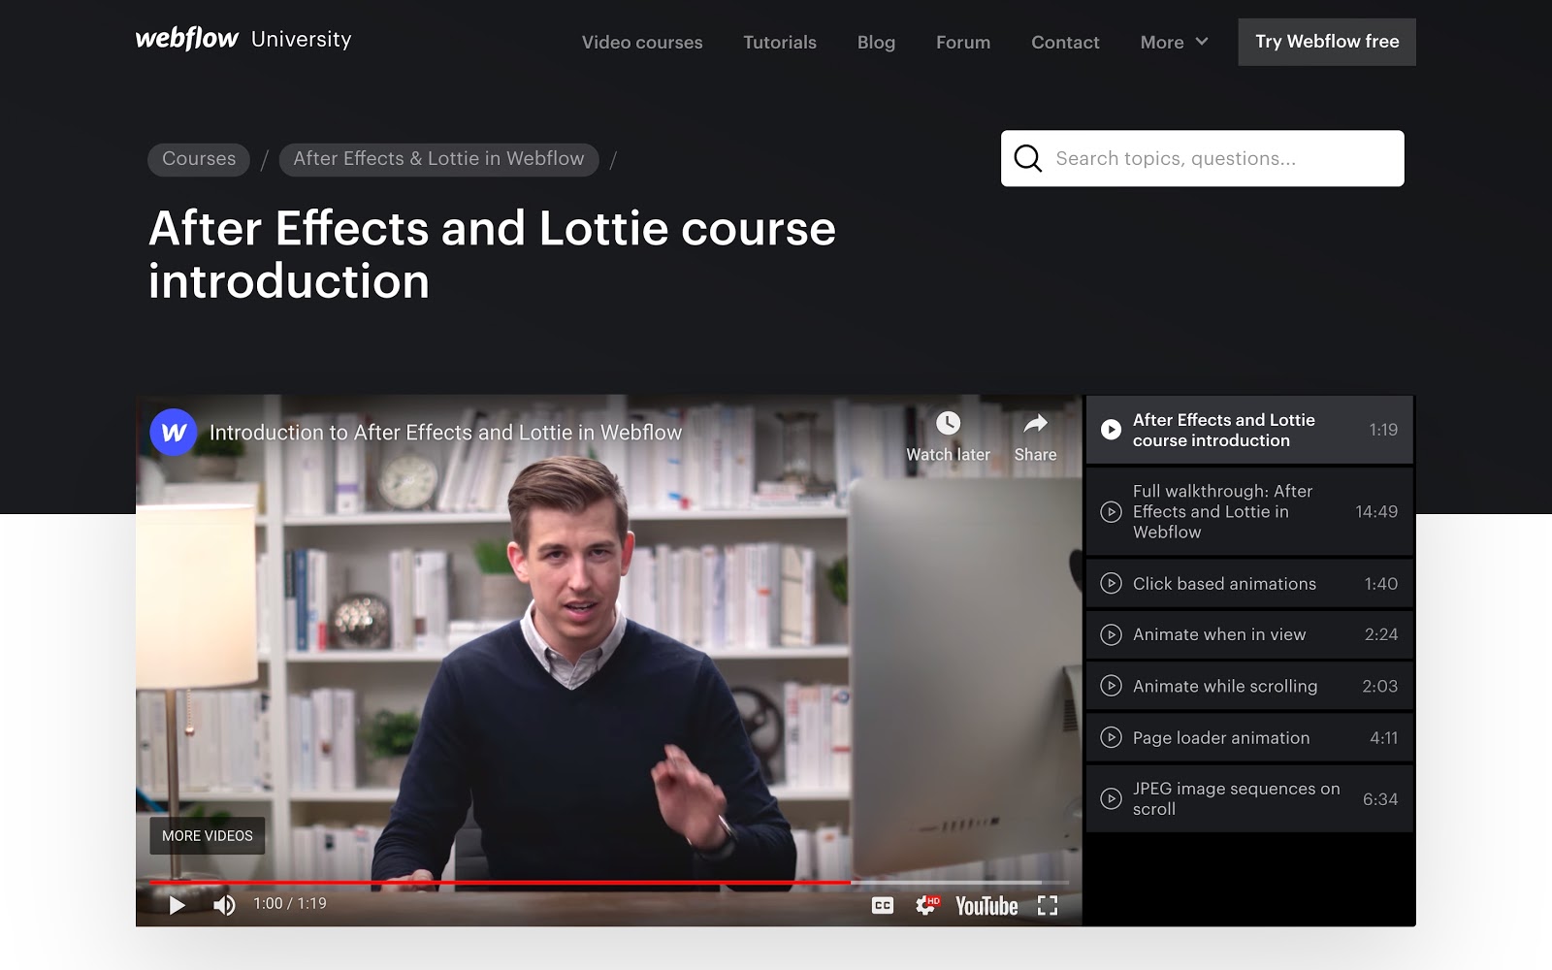Click the play icon beside Click based animations
1552x970 pixels.
tap(1111, 584)
